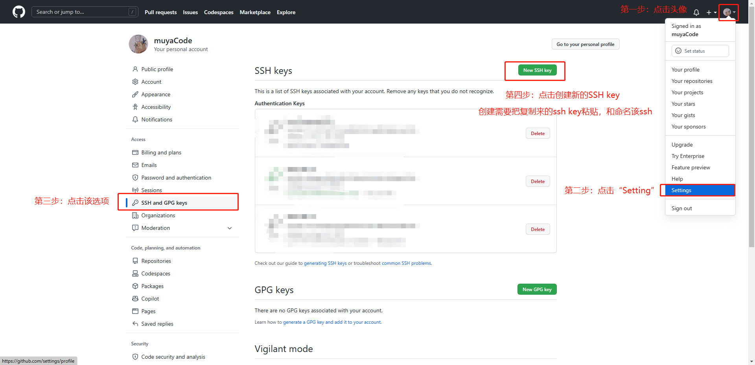Open the user avatar dropdown menu

click(x=729, y=12)
